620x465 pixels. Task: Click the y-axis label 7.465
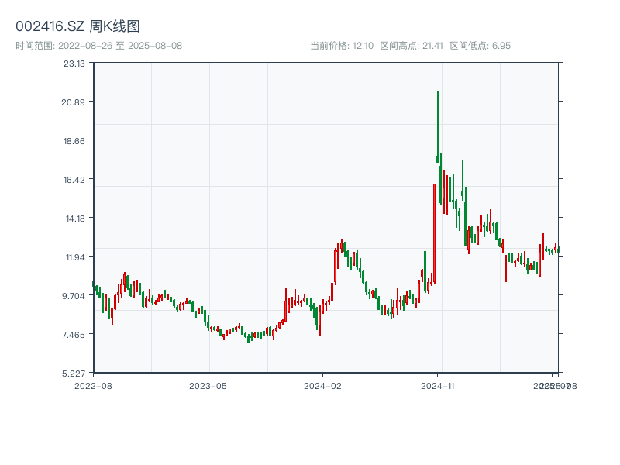coord(74,335)
